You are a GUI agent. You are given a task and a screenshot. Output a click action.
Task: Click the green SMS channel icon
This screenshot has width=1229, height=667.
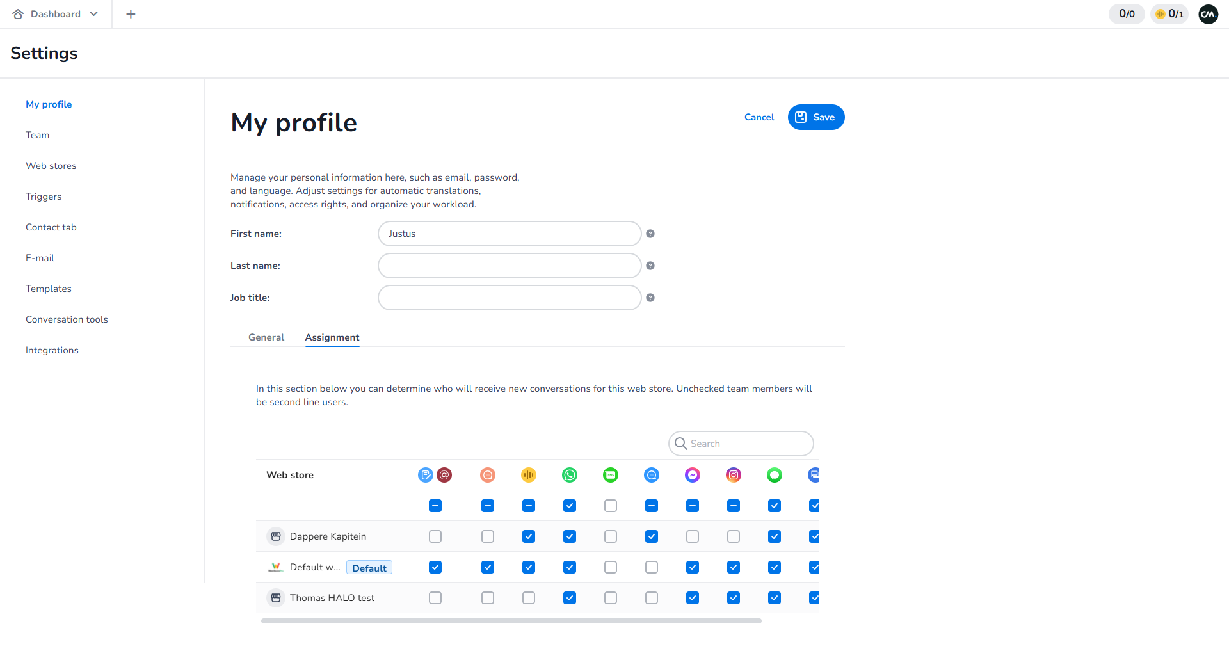(x=611, y=475)
